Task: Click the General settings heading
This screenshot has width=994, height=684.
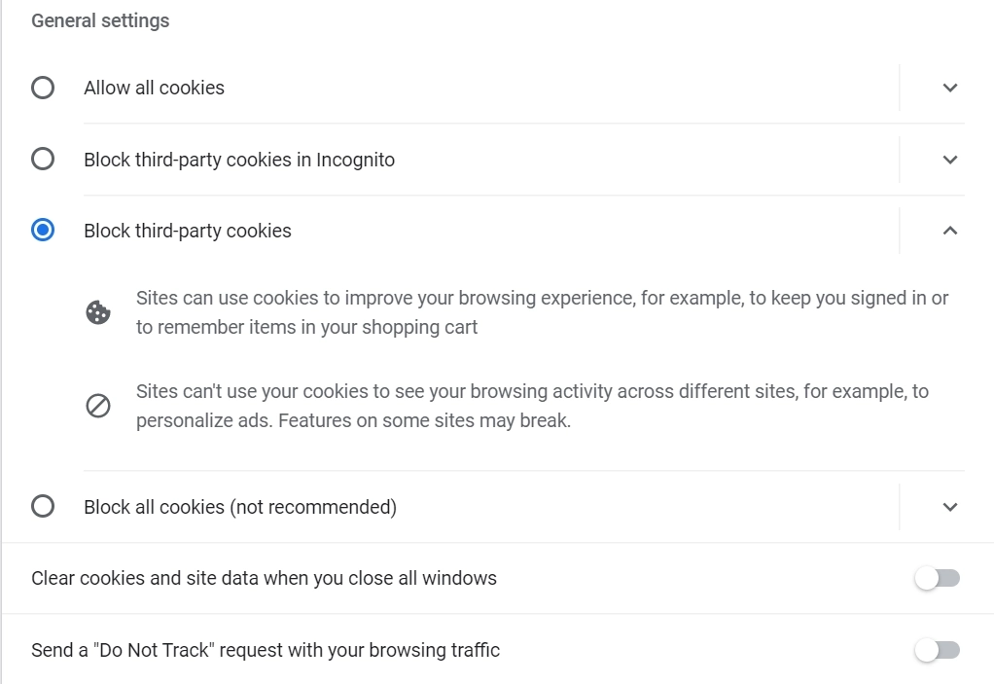Action: tap(100, 20)
